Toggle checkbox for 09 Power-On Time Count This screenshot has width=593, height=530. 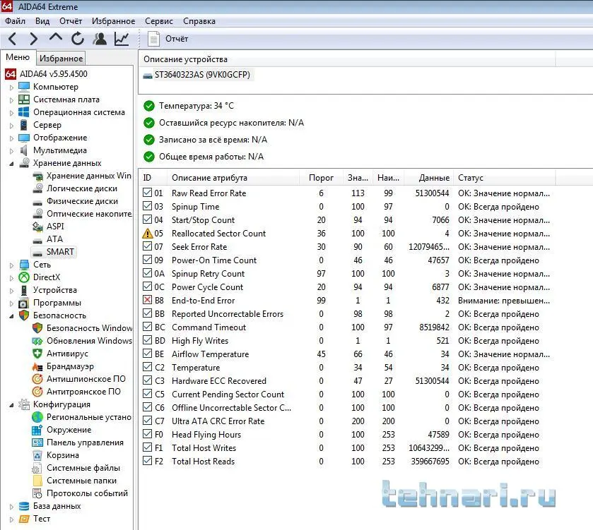(147, 260)
